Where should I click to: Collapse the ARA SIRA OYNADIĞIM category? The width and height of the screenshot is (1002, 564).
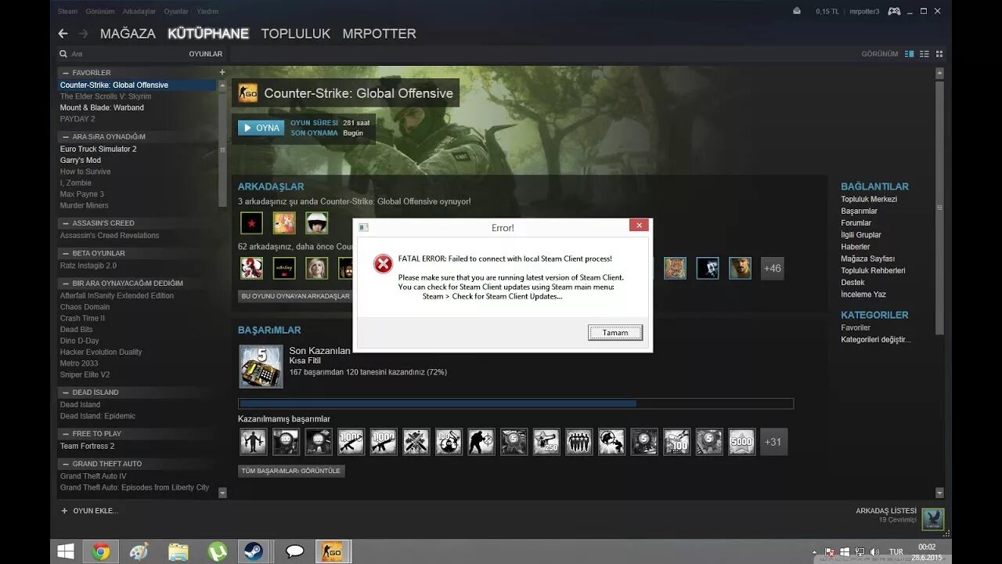tap(66, 136)
